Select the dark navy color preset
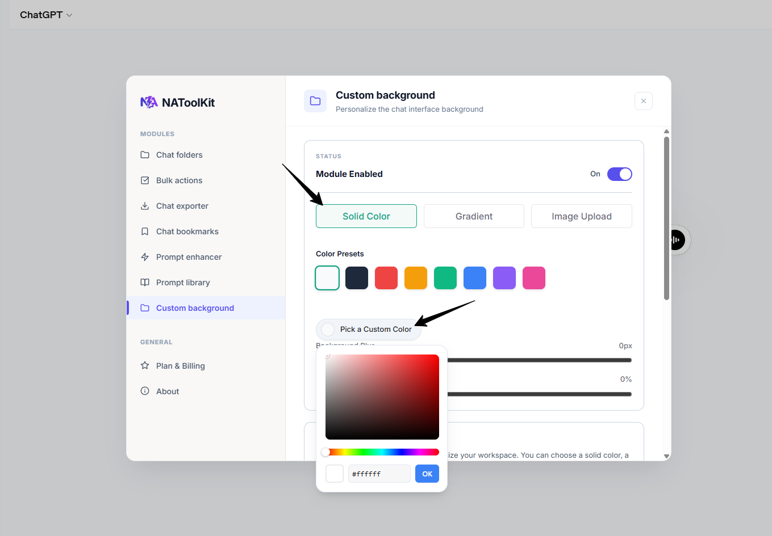The height and width of the screenshot is (536, 772). click(357, 278)
